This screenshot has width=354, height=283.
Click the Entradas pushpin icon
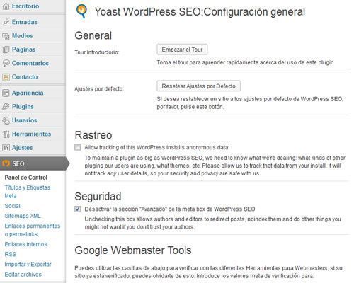[6, 22]
